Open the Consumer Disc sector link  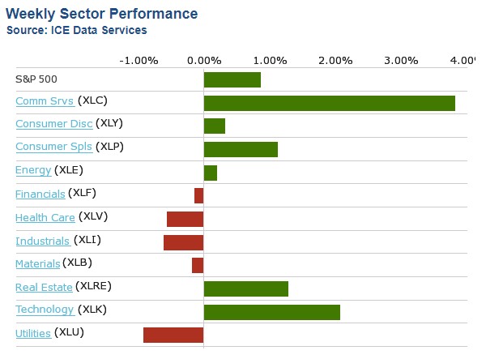tap(53, 124)
